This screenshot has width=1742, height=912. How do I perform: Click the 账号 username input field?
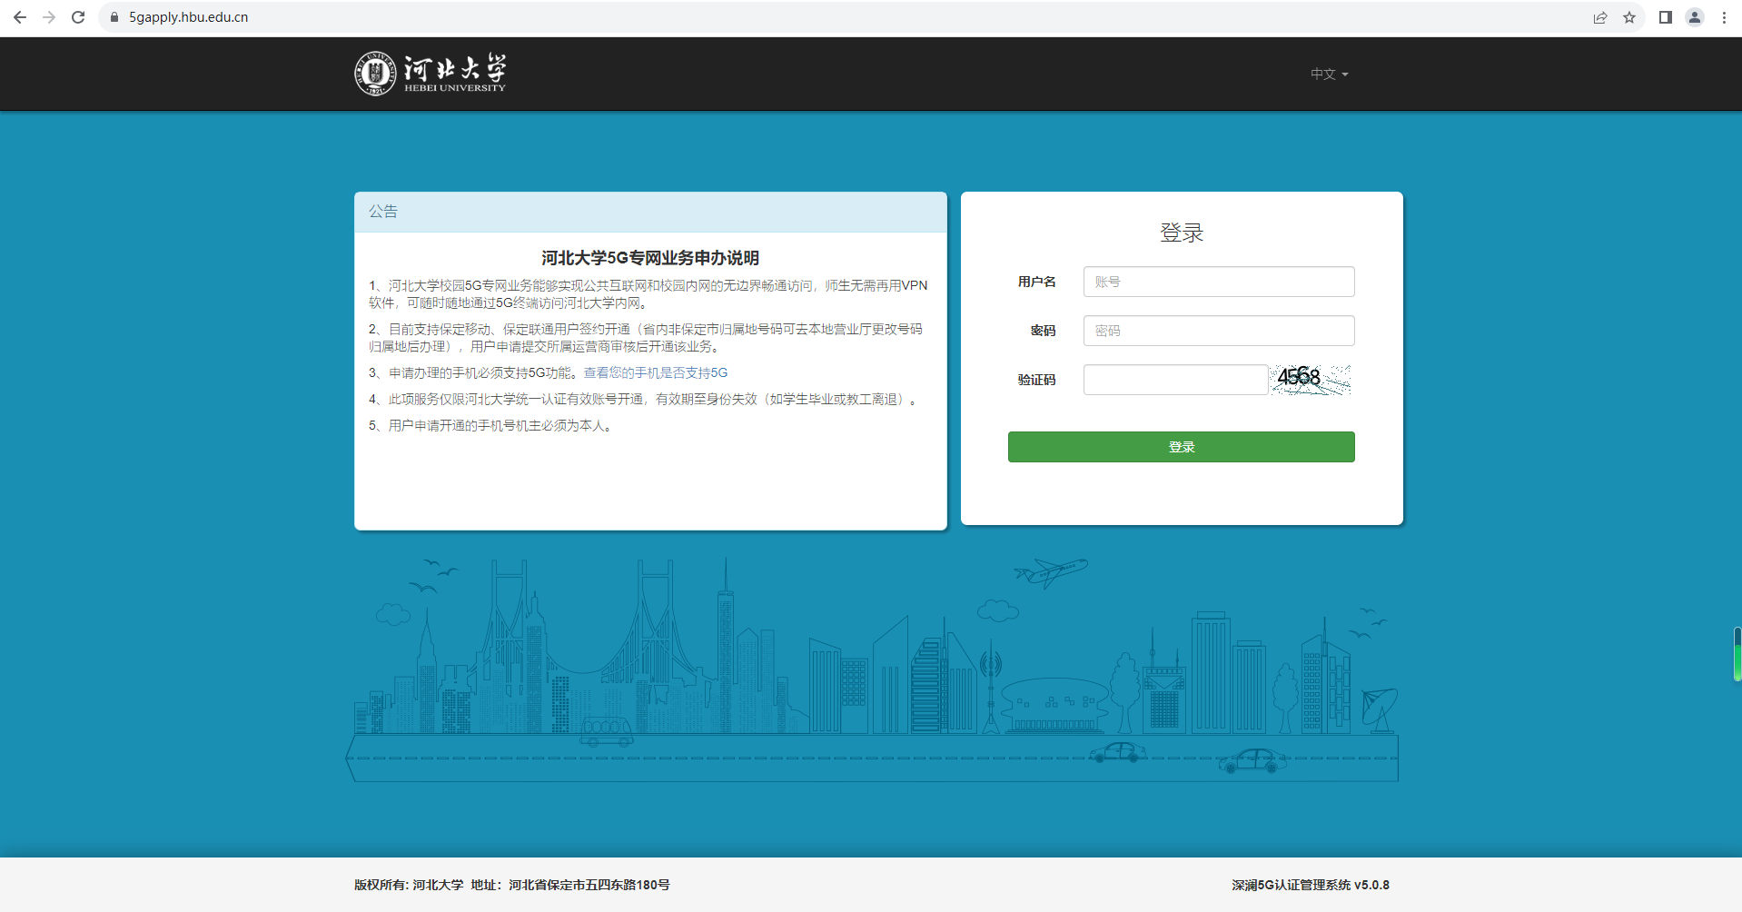1219,282
